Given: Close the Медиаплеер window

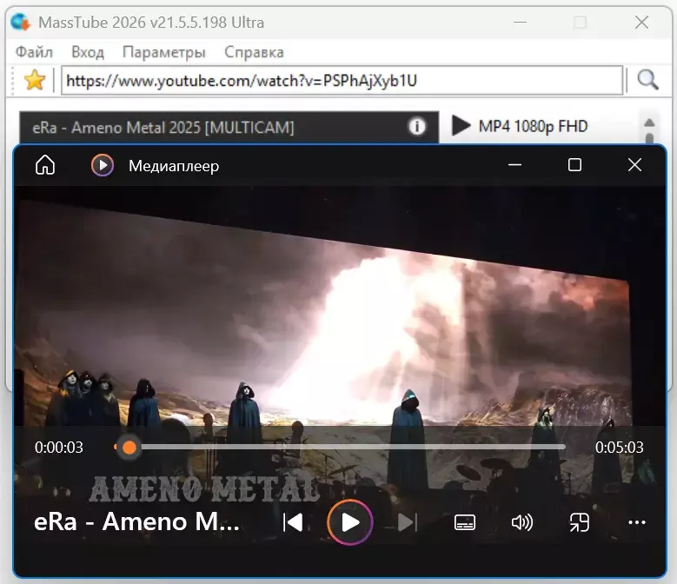Looking at the screenshot, I should pyautogui.click(x=634, y=165).
